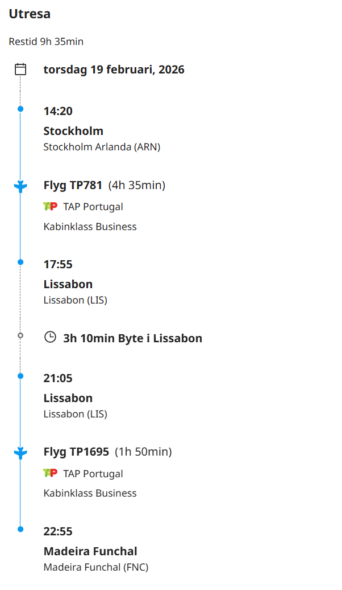Select the Utresa heading
Screen dimensions: 342x590
pos(30,14)
